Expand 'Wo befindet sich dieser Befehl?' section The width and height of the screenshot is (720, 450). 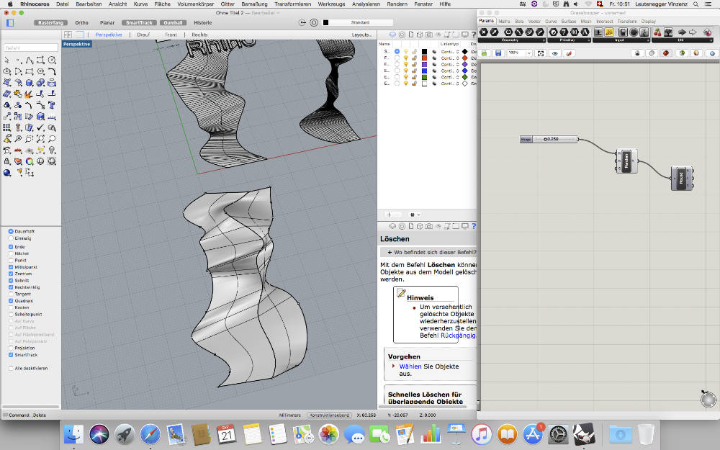tap(428, 252)
